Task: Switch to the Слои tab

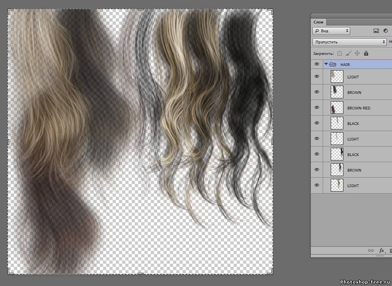Action: point(318,22)
